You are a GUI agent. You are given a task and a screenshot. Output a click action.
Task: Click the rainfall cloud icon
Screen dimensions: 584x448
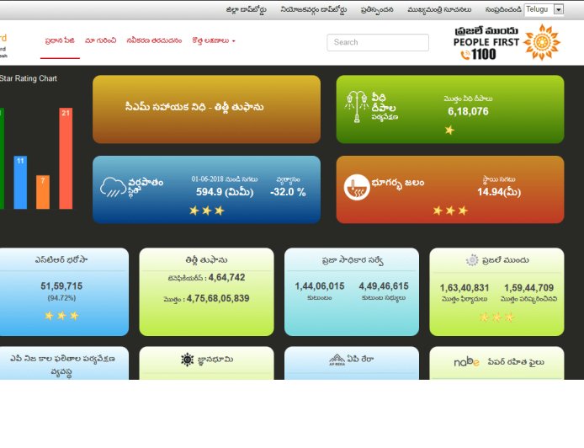click(x=114, y=186)
